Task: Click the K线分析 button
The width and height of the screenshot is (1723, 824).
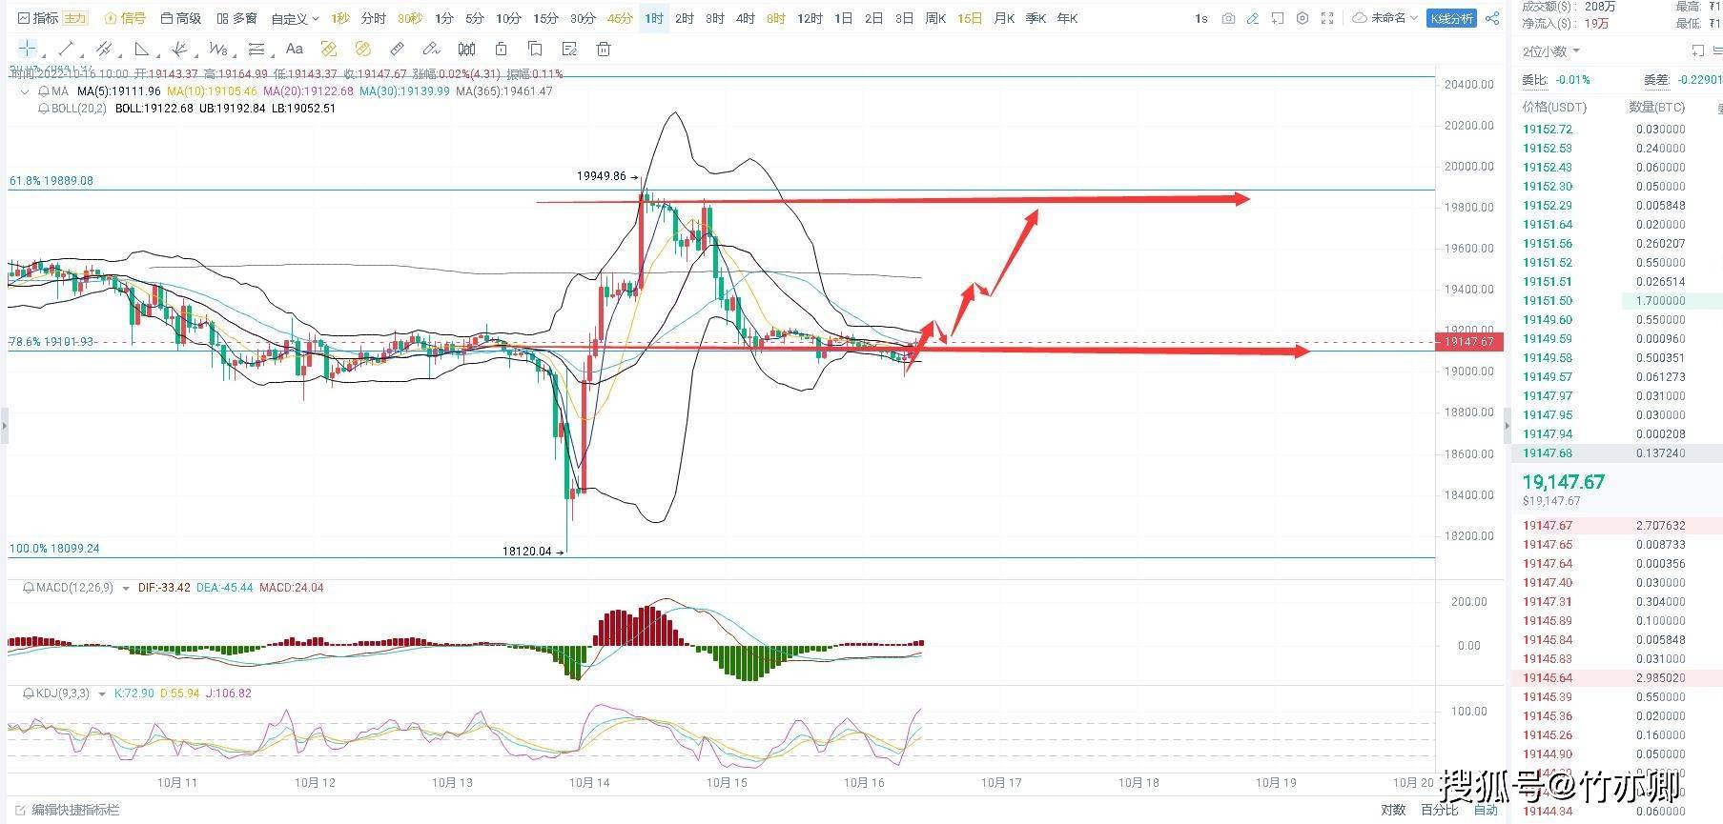Action: [x=1450, y=18]
